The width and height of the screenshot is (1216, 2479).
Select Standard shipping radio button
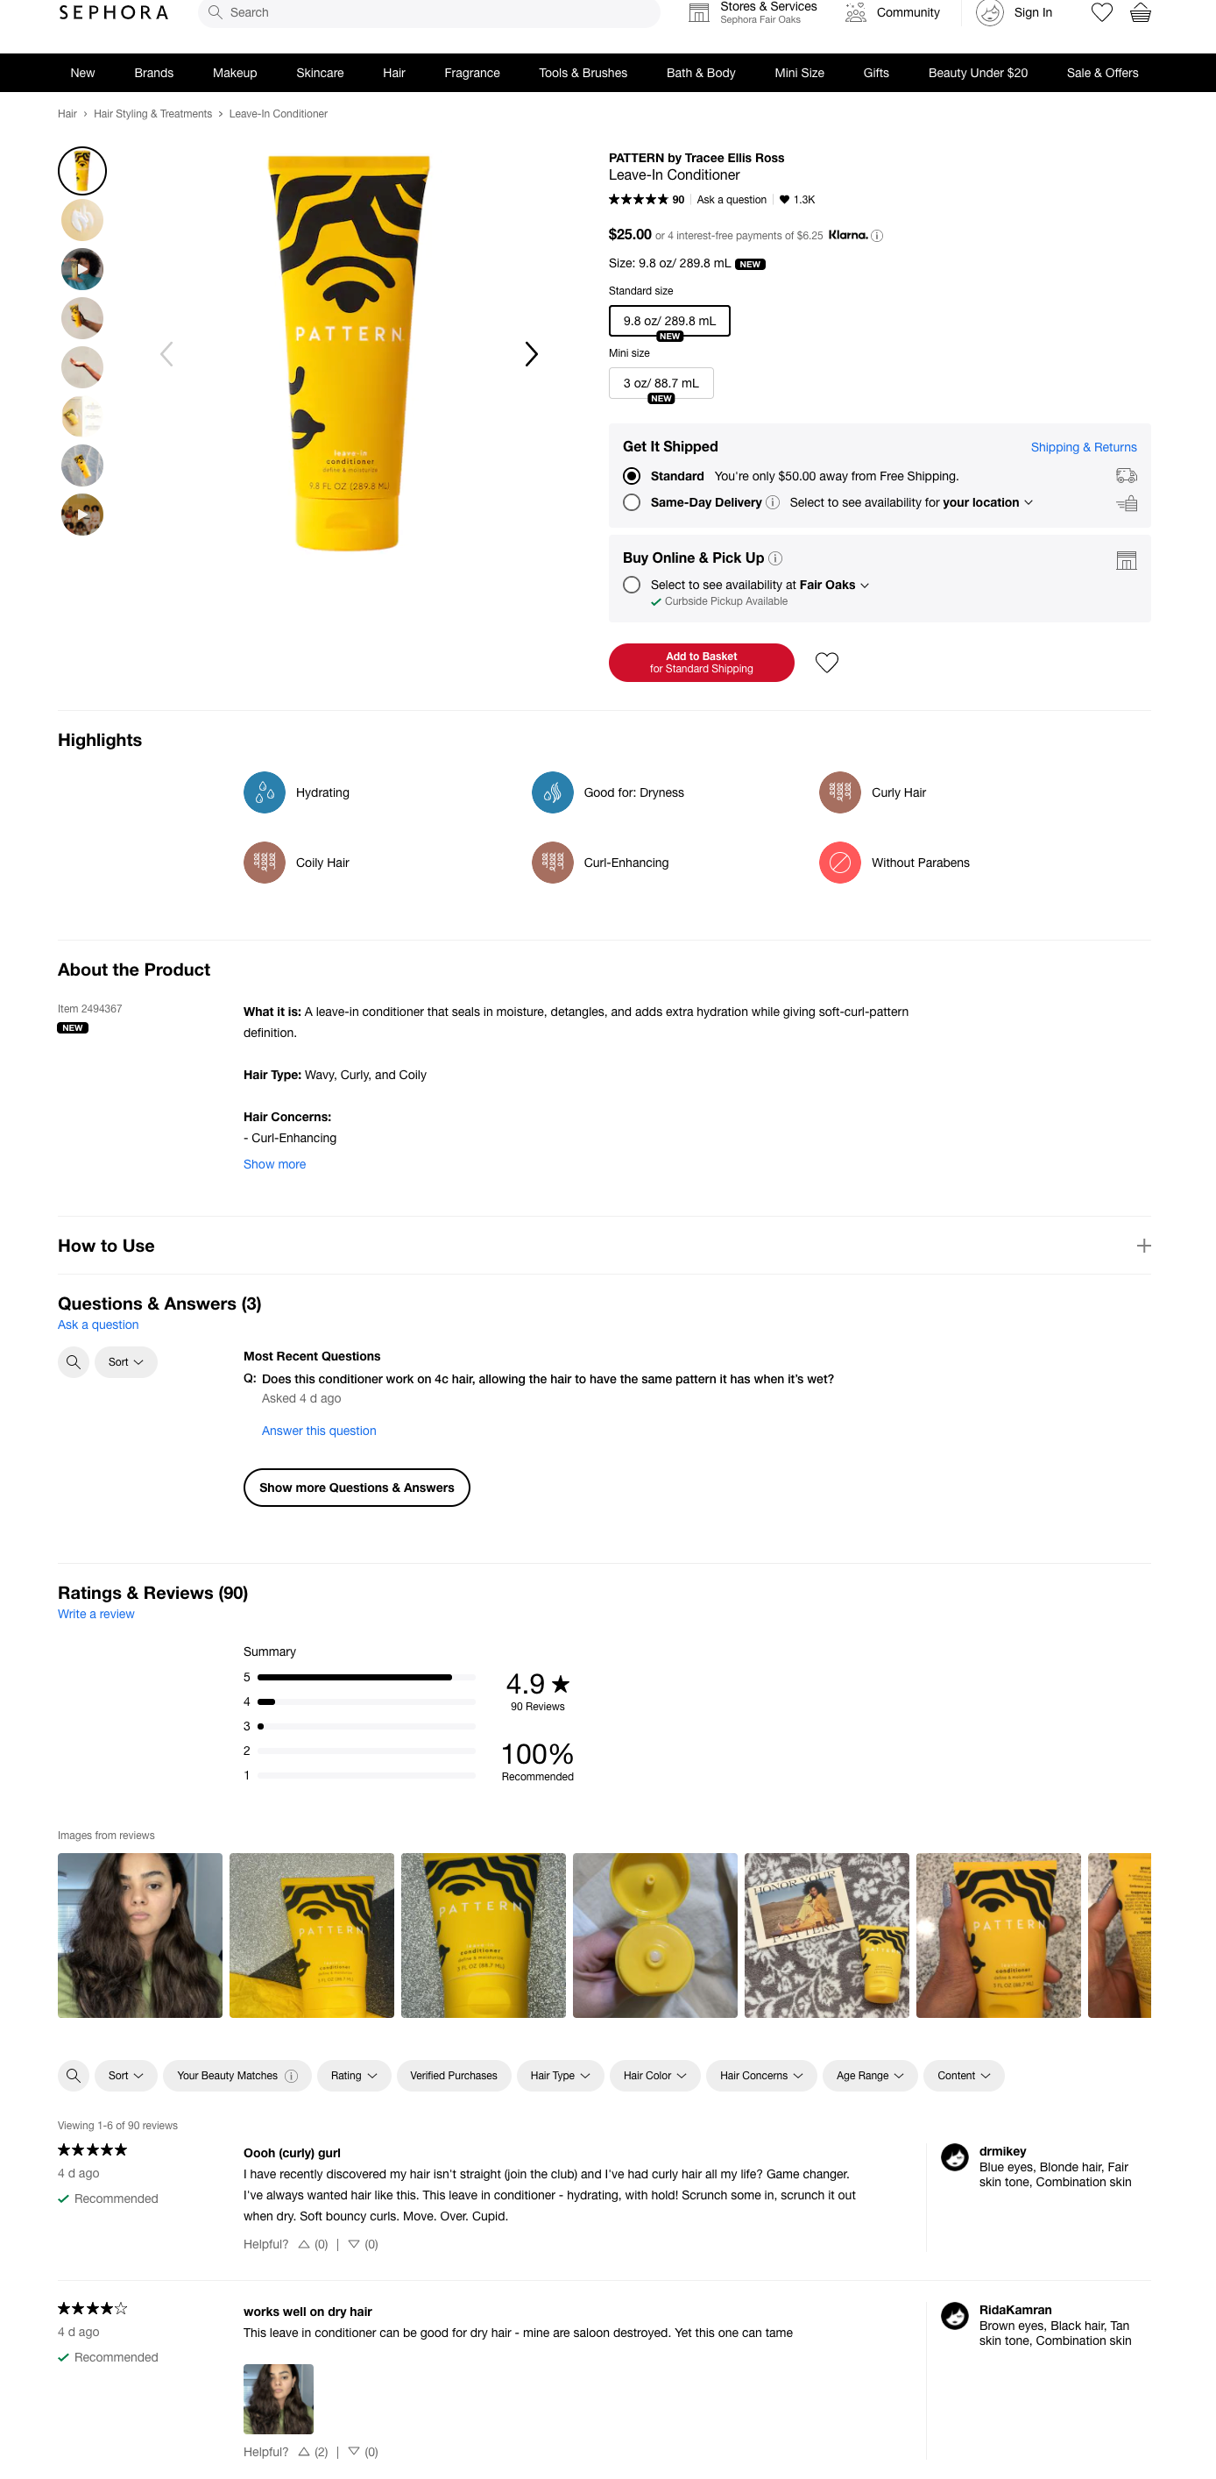631,476
